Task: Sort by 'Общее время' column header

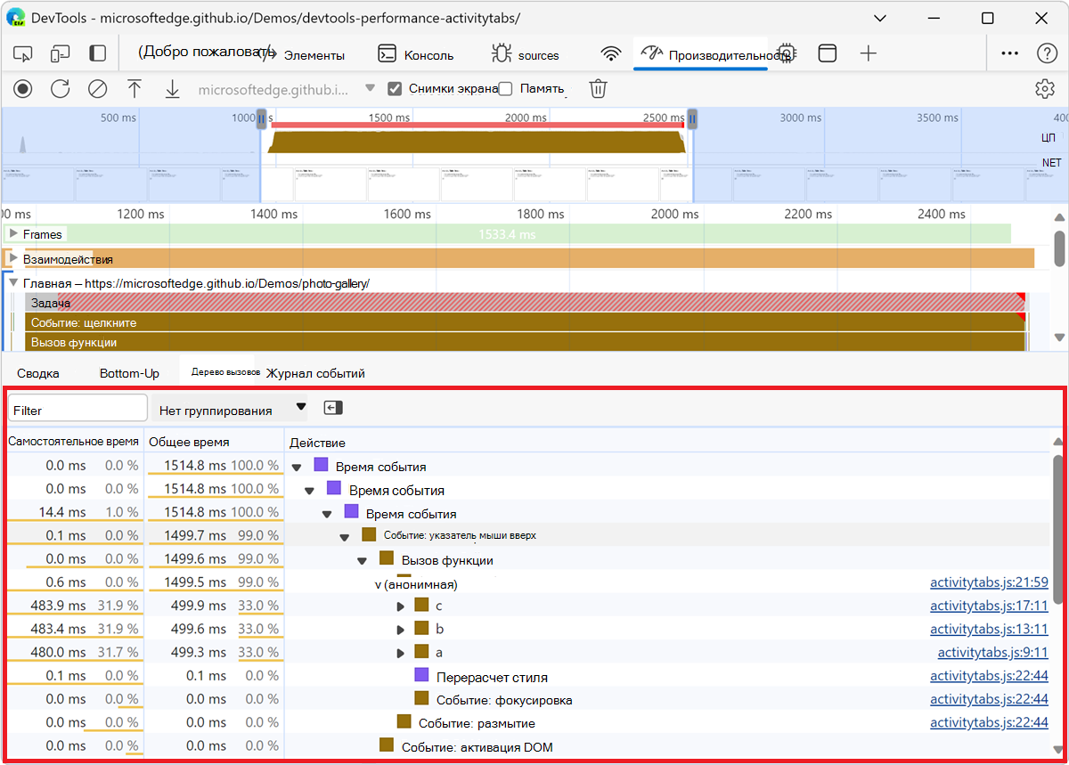Action: point(213,442)
